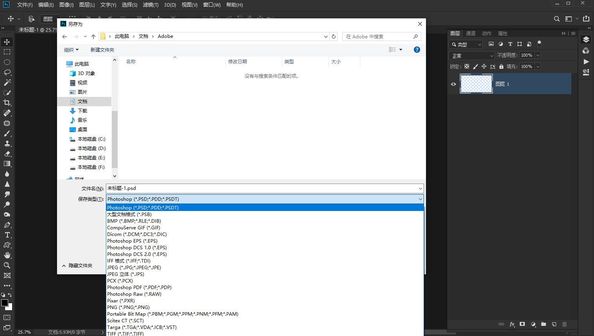Screen dimensions: 594x336
Task: Choose JPEG (*.JPG;*.JPEG;*.JPE) format
Action: [x=265, y=268]
